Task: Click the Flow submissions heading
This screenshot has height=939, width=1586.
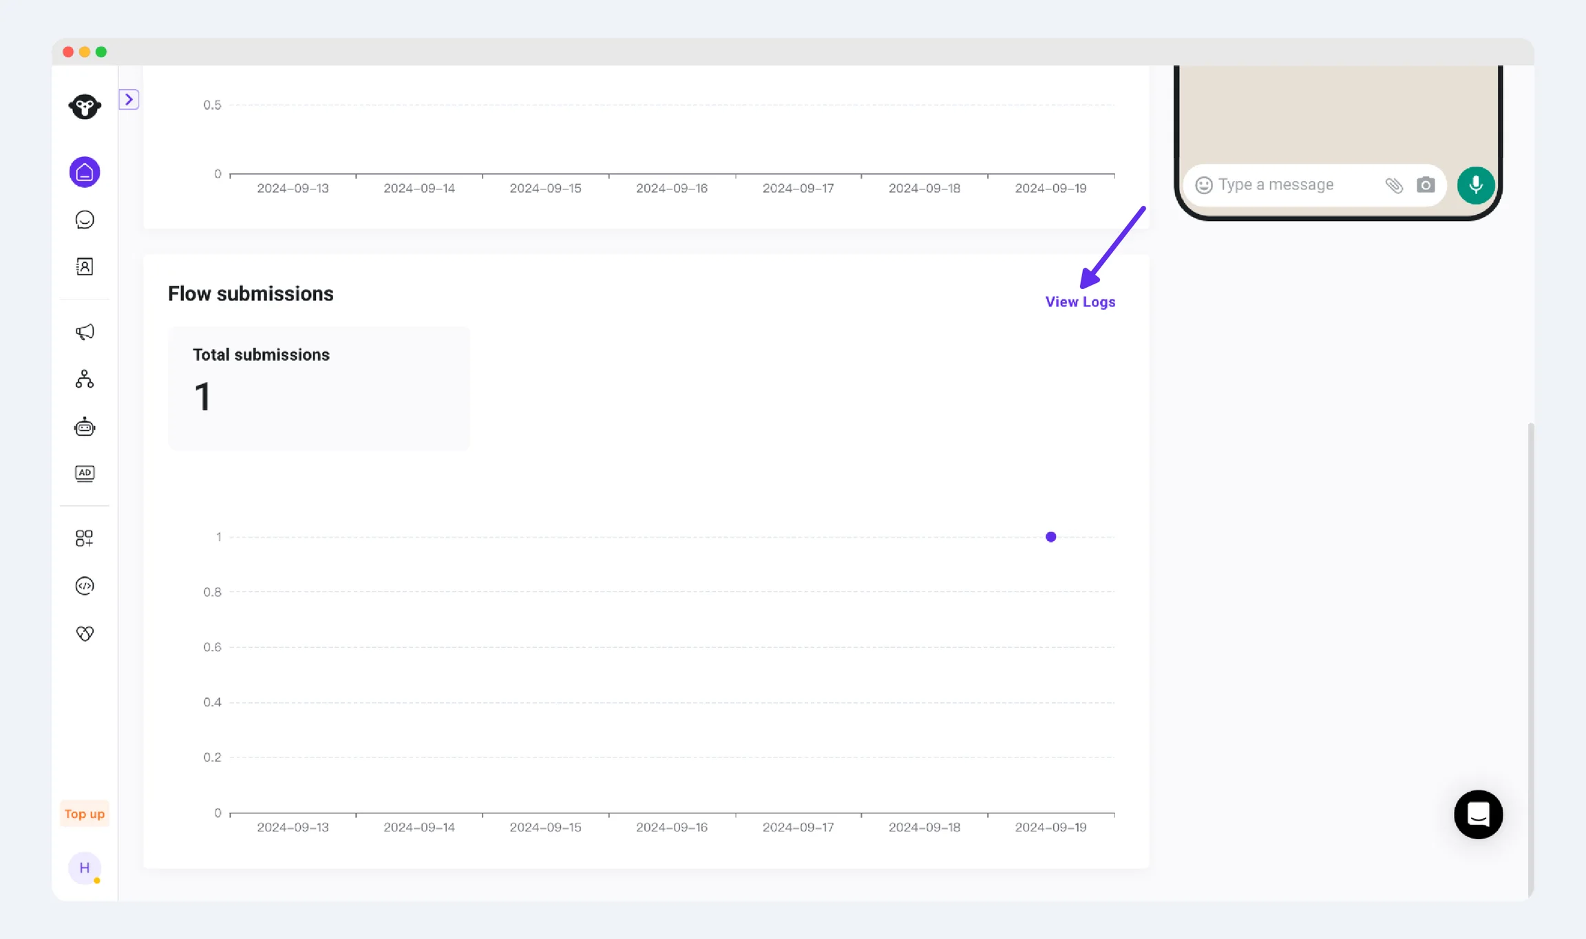Action: 251,294
